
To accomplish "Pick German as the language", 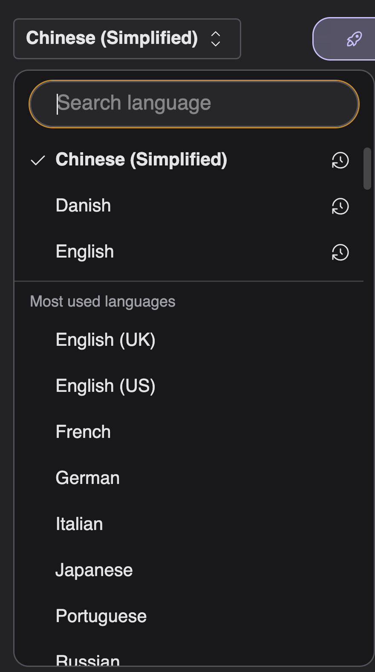I will [x=87, y=478].
